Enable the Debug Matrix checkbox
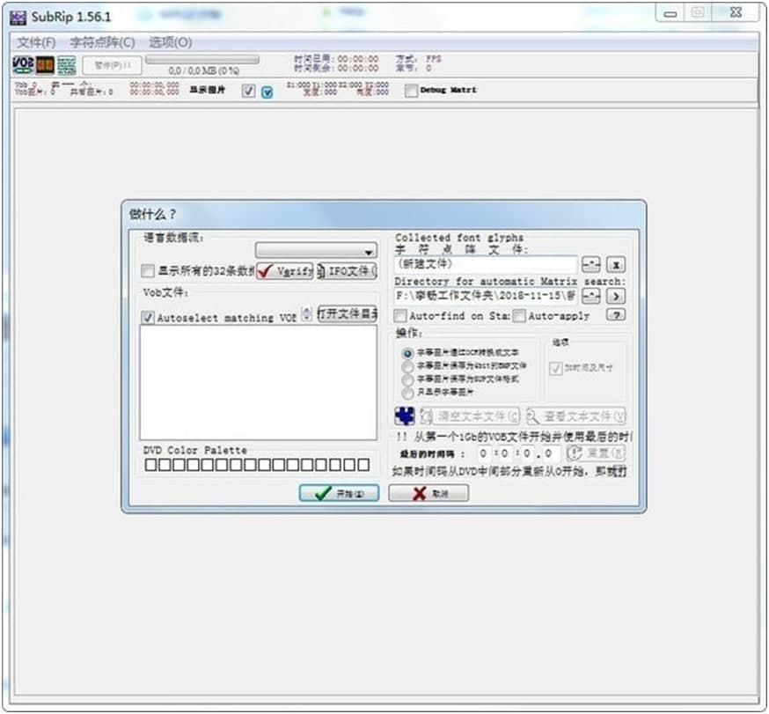The image size is (769, 714). click(409, 90)
